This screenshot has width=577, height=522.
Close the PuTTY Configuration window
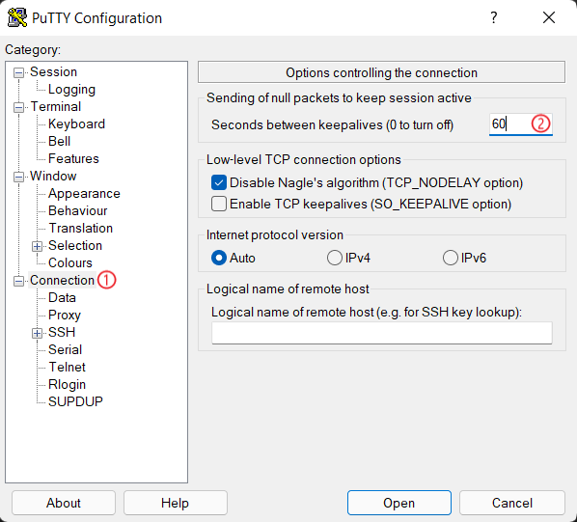click(549, 17)
